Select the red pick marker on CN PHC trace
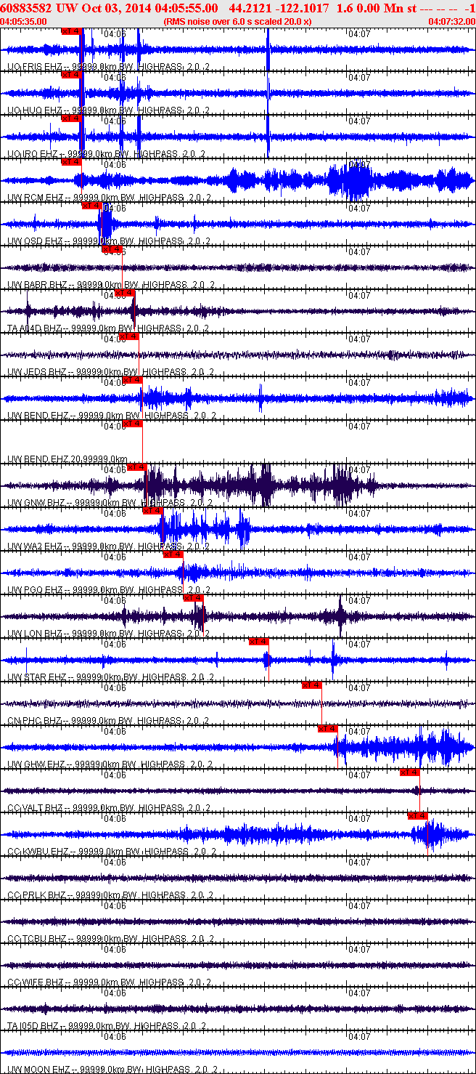The height and width of the screenshot is (1074, 476). [312, 685]
